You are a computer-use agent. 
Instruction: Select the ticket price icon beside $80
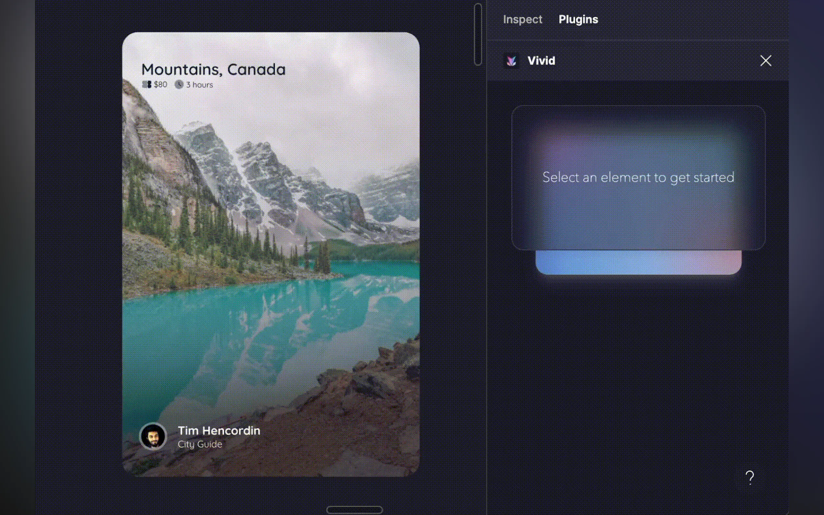(x=147, y=84)
